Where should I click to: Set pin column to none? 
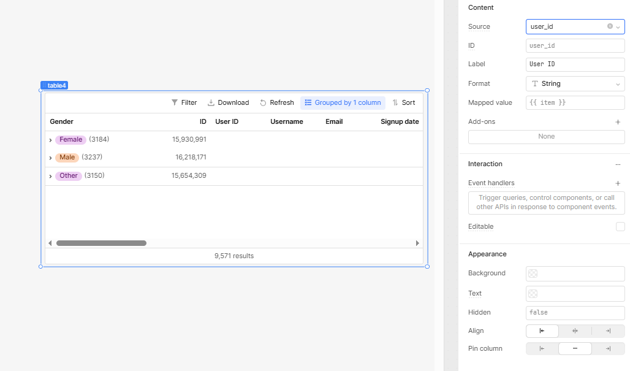pyautogui.click(x=575, y=348)
